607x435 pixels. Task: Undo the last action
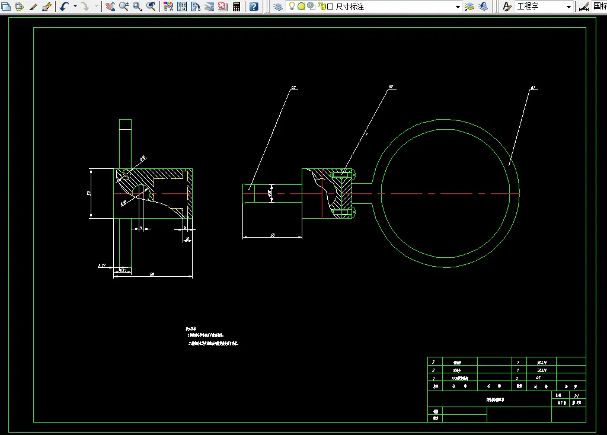click(64, 7)
